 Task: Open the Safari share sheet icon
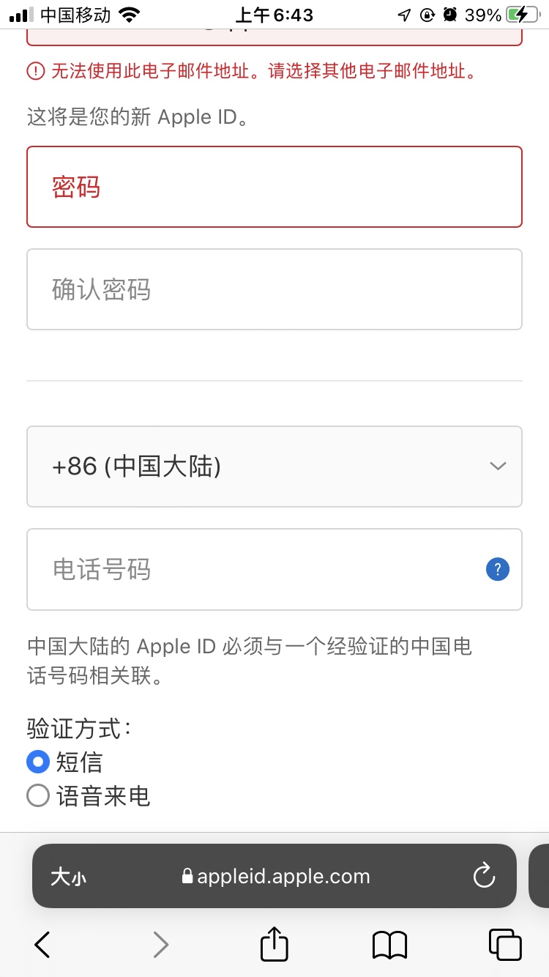(x=274, y=944)
